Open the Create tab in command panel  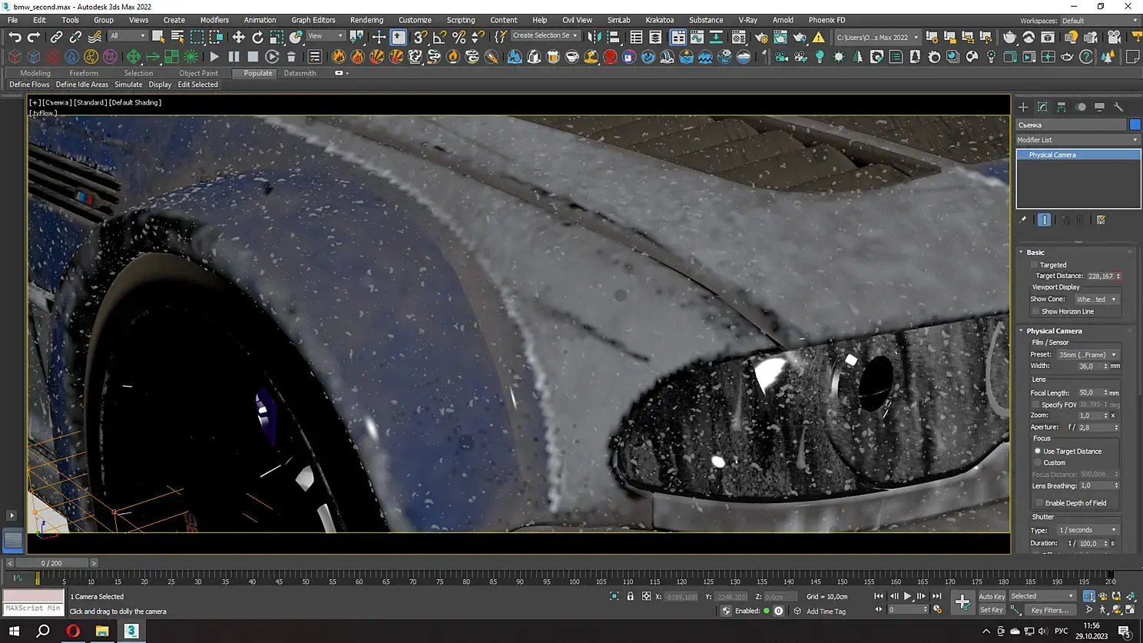coord(1023,108)
